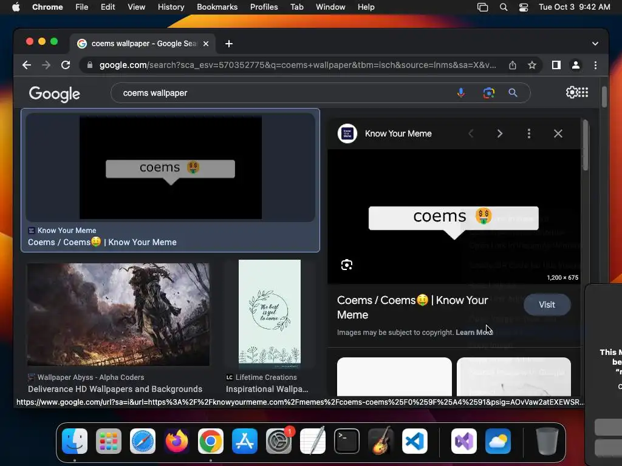This screenshot has height=466, width=622.
Task: Click the voice search microphone icon
Action: (460, 93)
